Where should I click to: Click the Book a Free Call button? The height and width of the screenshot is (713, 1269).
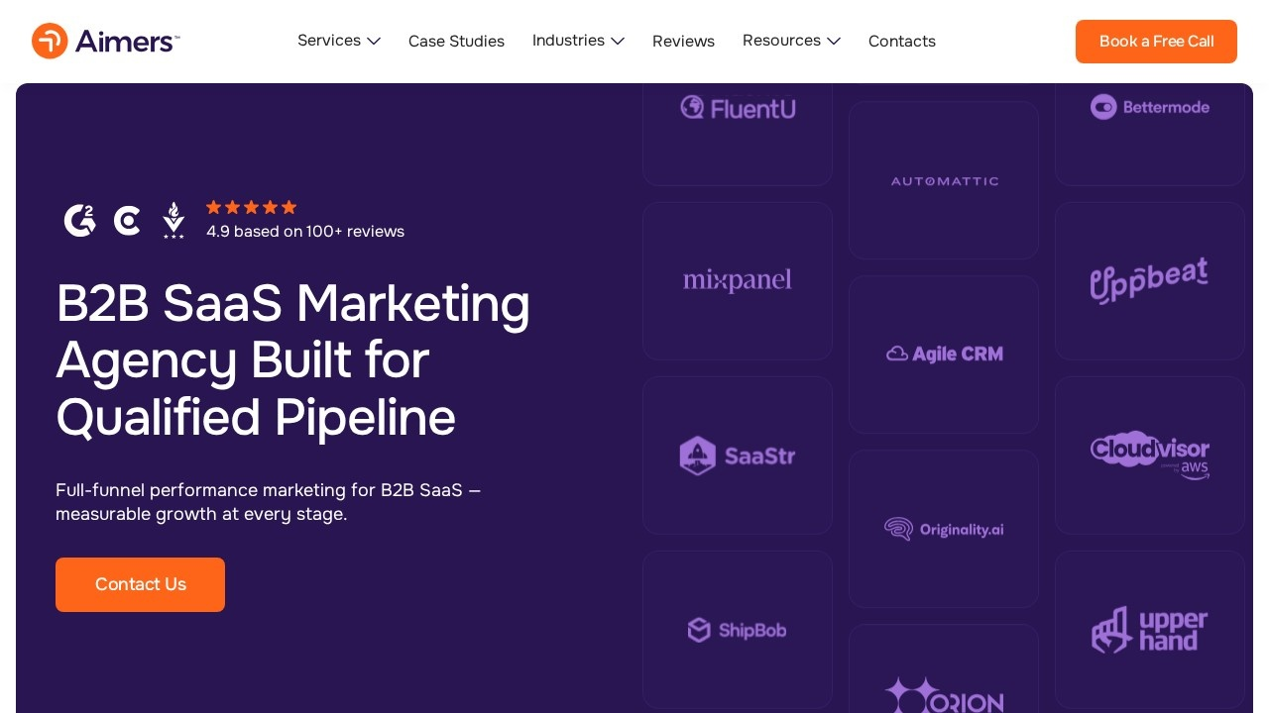[x=1156, y=42]
